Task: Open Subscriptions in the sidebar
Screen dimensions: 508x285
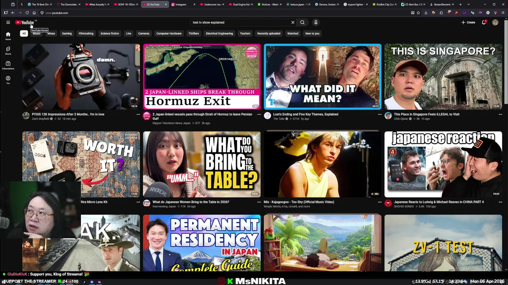Action: point(8,65)
